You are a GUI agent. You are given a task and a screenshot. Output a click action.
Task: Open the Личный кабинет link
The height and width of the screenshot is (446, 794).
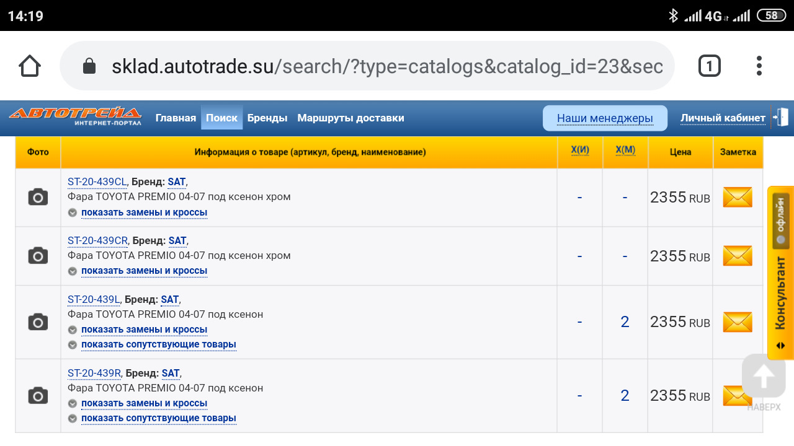pyautogui.click(x=723, y=118)
